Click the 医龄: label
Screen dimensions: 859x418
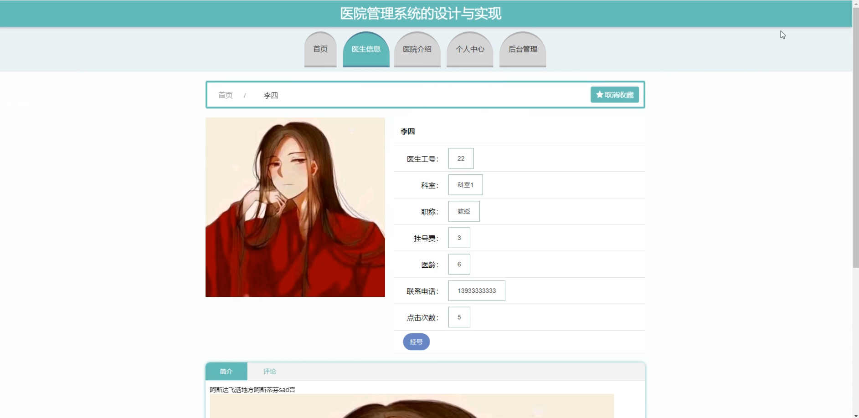(430, 265)
